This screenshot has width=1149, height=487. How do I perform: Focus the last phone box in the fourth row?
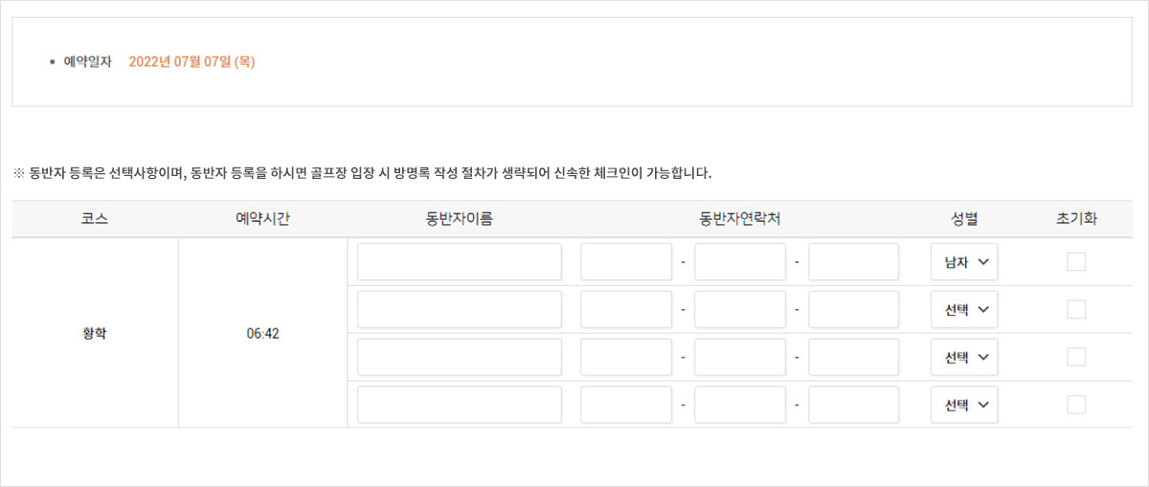(853, 405)
